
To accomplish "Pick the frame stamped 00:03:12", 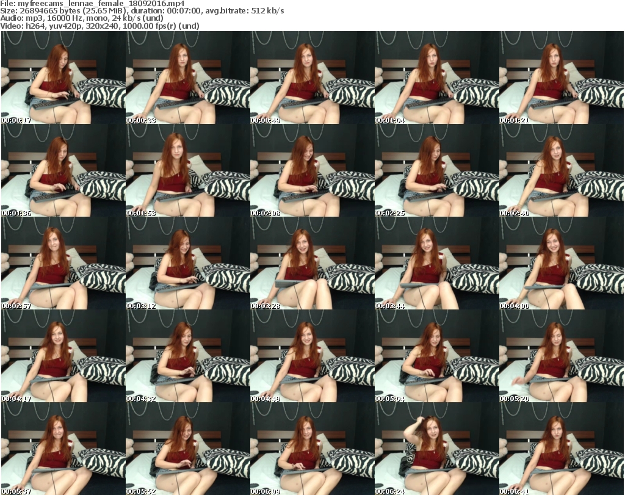I will pyautogui.click(x=188, y=263).
